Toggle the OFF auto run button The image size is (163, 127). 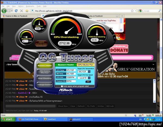41,44
